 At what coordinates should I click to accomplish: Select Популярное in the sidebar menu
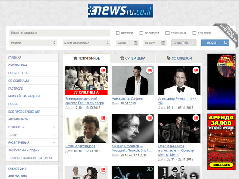pyautogui.click(x=32, y=73)
